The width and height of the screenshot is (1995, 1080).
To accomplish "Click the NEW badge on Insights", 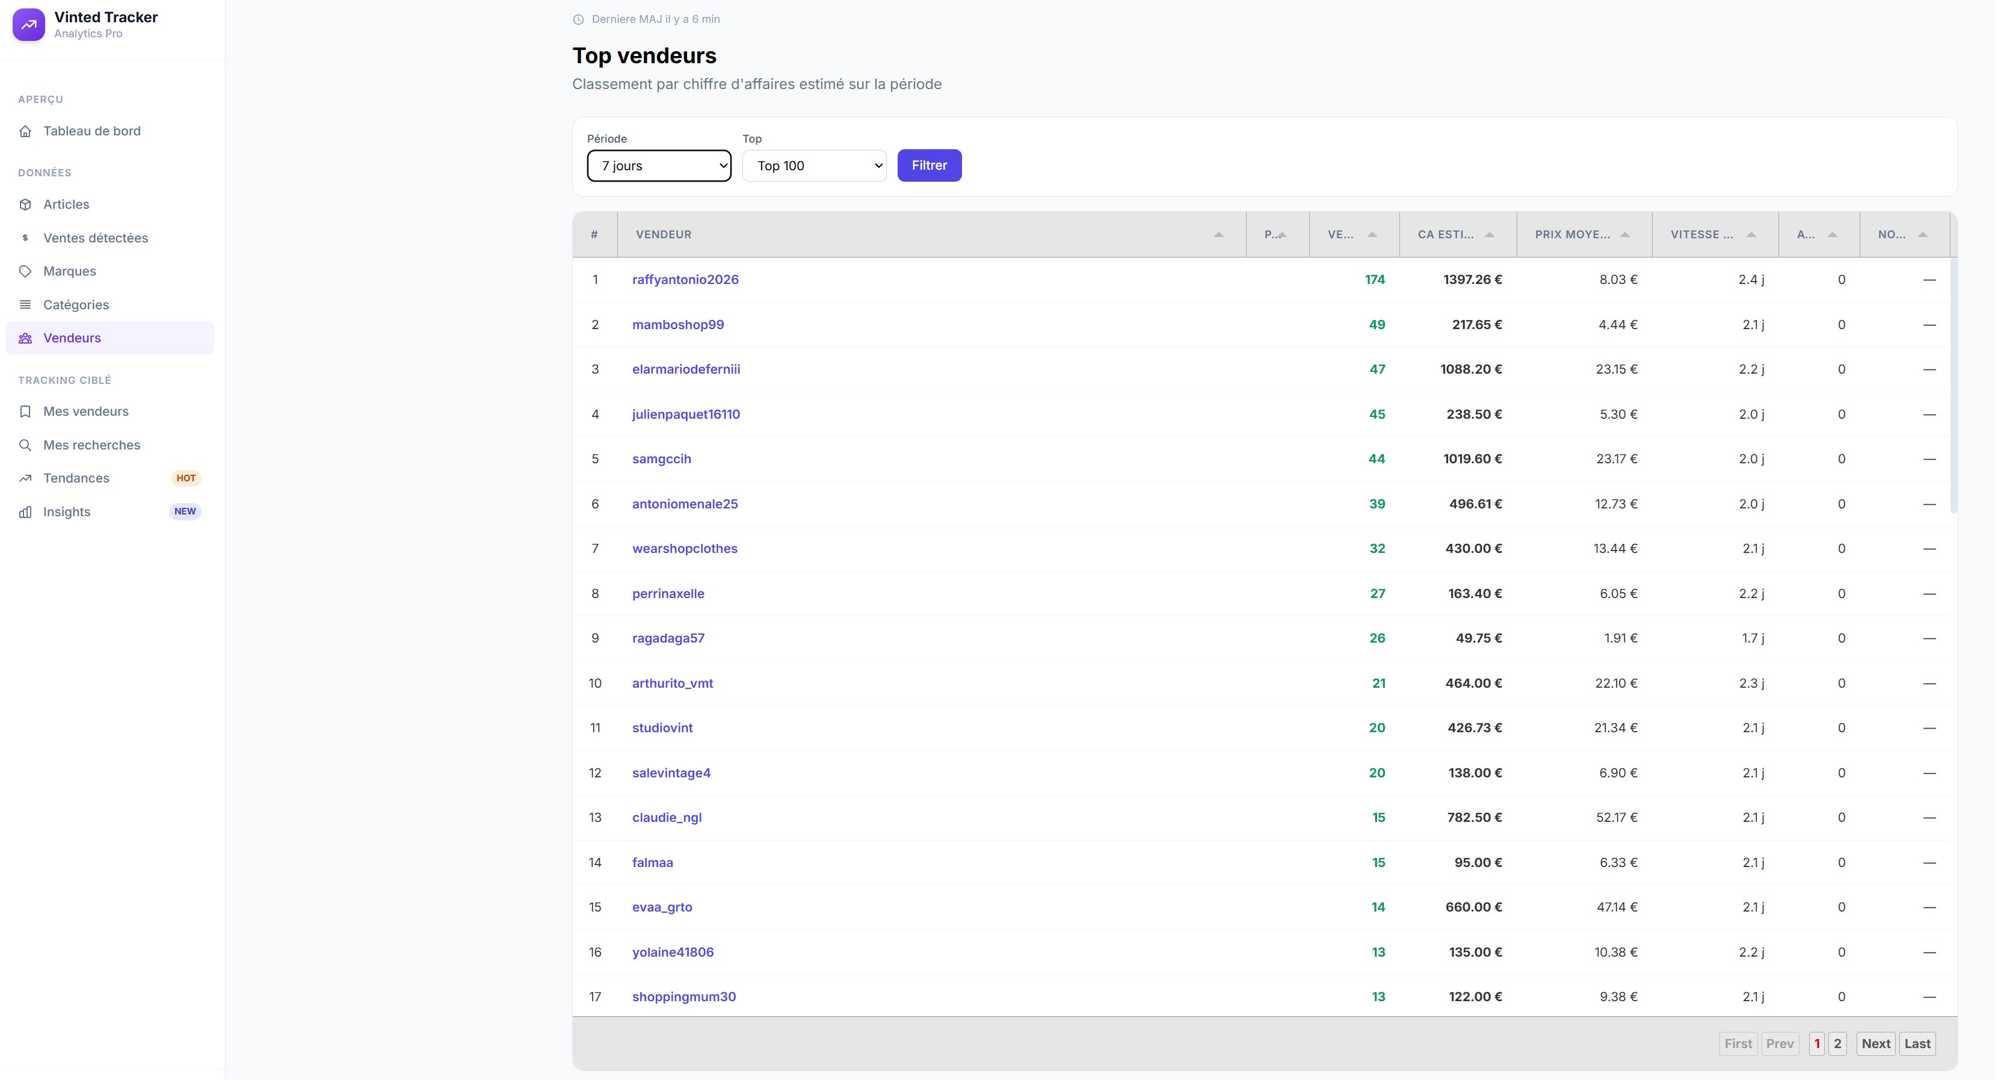I will tap(185, 511).
